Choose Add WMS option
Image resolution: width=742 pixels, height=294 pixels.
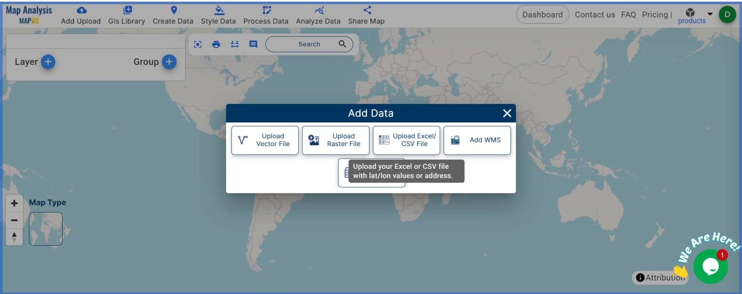point(477,140)
